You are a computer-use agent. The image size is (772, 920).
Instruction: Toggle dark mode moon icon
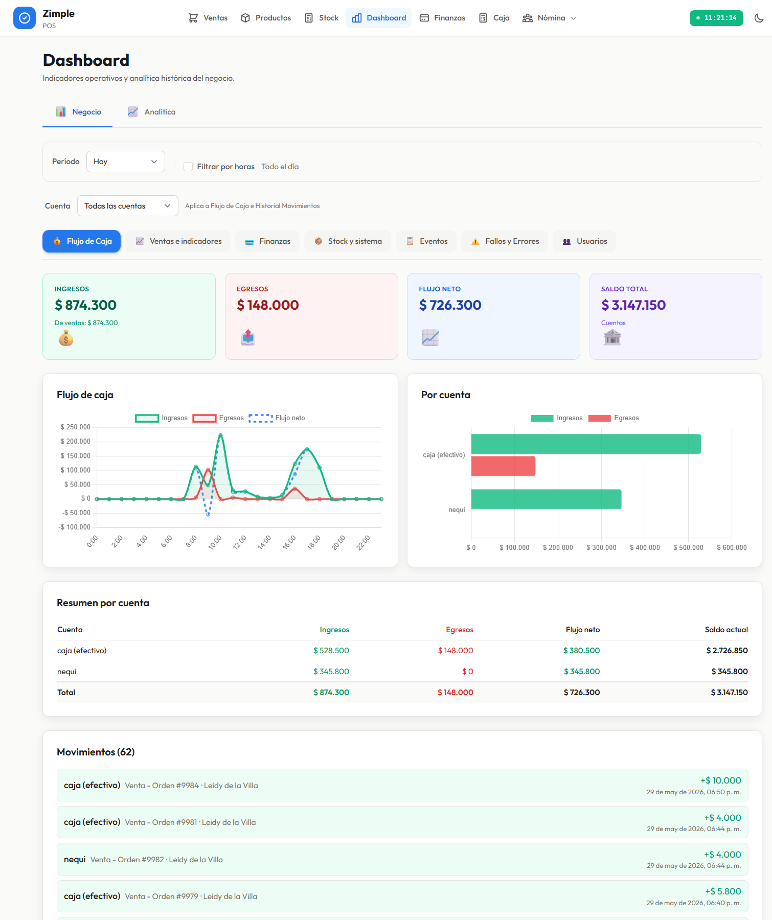point(759,18)
